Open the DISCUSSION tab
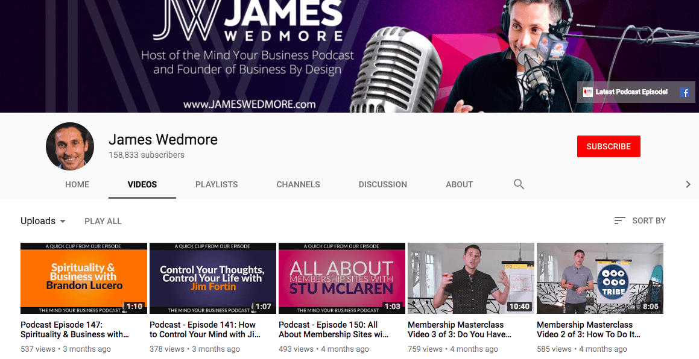 tap(383, 184)
